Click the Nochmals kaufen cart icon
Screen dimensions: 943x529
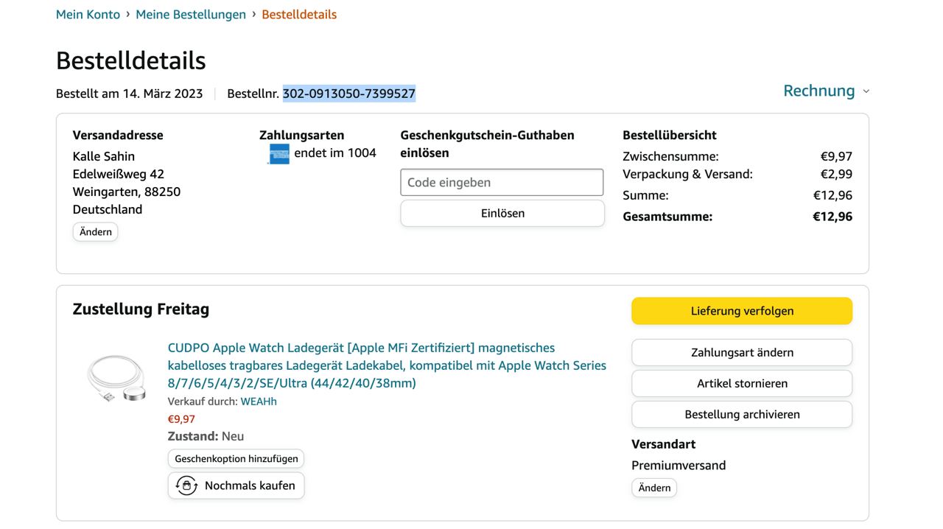[x=186, y=486]
